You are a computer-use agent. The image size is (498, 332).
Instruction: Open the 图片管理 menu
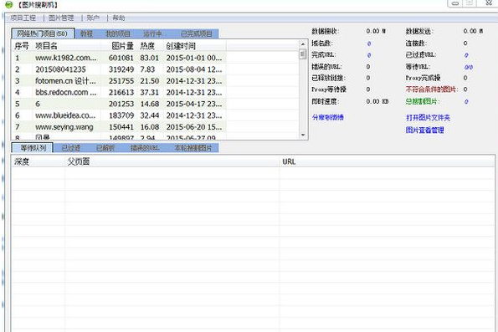pos(61,18)
